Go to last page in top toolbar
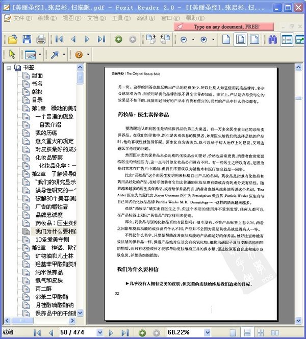 (101, 39)
